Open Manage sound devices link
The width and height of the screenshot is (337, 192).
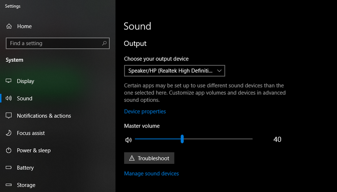click(x=151, y=174)
